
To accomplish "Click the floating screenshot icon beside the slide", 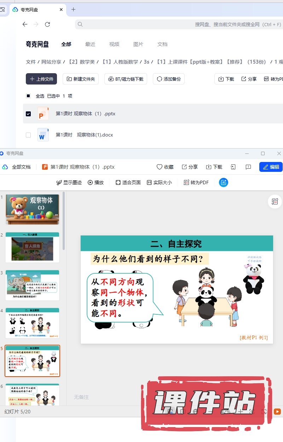I will coord(275,202).
